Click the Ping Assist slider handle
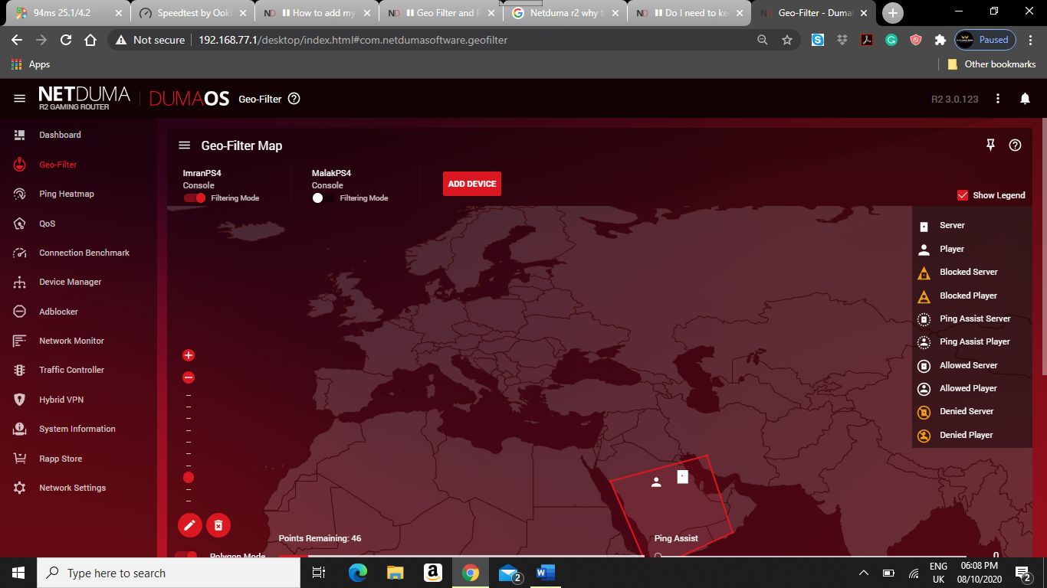1047x588 pixels. (658, 556)
